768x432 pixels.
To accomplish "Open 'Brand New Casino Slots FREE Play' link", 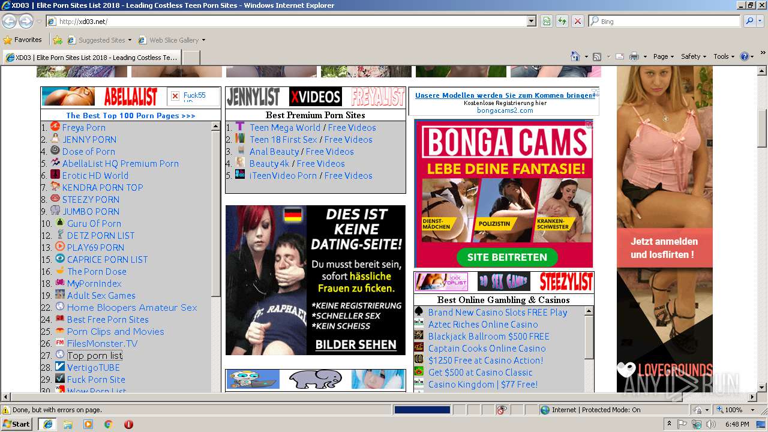I will [497, 313].
